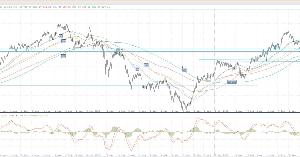Select the "50" label near the 2021 price peak
Viewport: 300px width, 157px height.
(x=61, y=36)
